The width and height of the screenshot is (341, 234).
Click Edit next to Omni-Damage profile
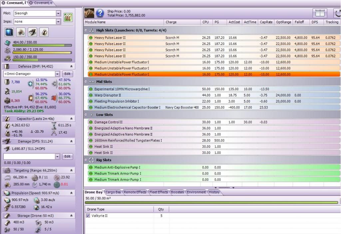[67, 74]
